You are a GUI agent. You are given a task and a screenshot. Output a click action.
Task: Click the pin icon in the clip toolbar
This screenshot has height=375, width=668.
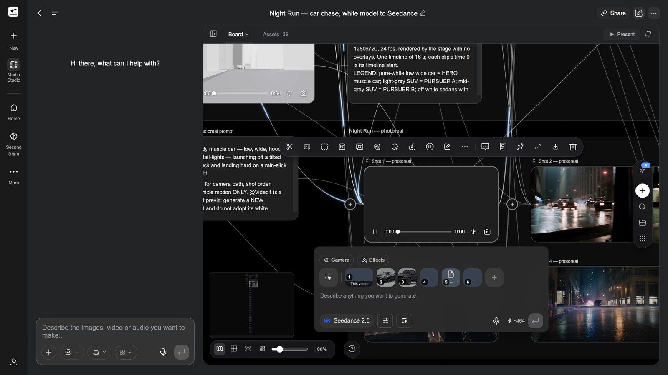(x=520, y=147)
